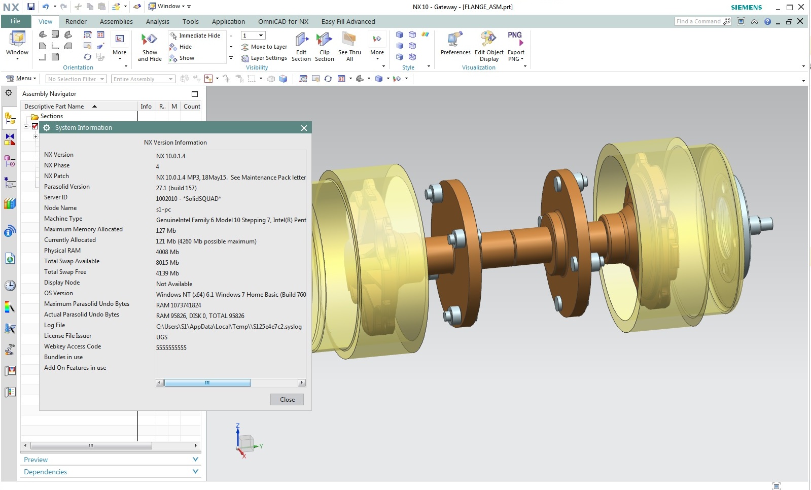Click the Info column header
Image resolution: width=811 pixels, height=490 pixels.
[x=146, y=107]
